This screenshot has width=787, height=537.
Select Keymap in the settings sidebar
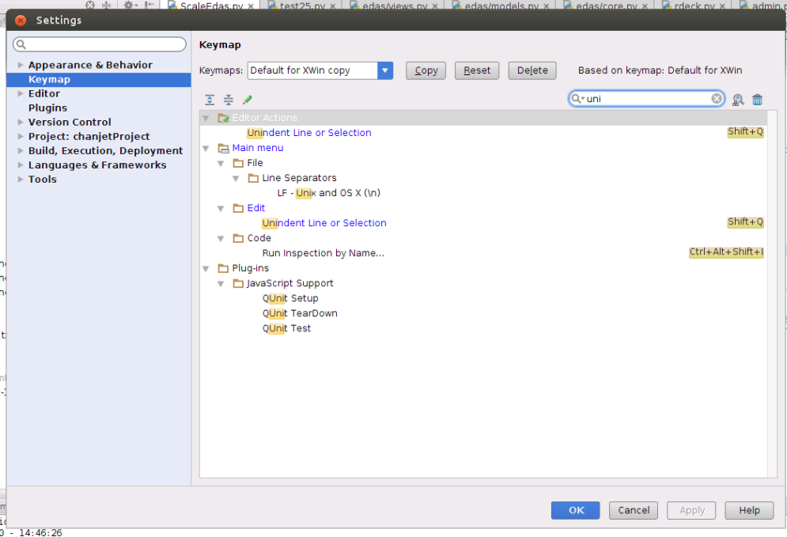point(98,80)
